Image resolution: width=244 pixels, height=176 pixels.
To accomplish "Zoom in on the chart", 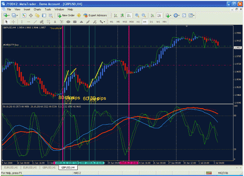I will 137,15.
